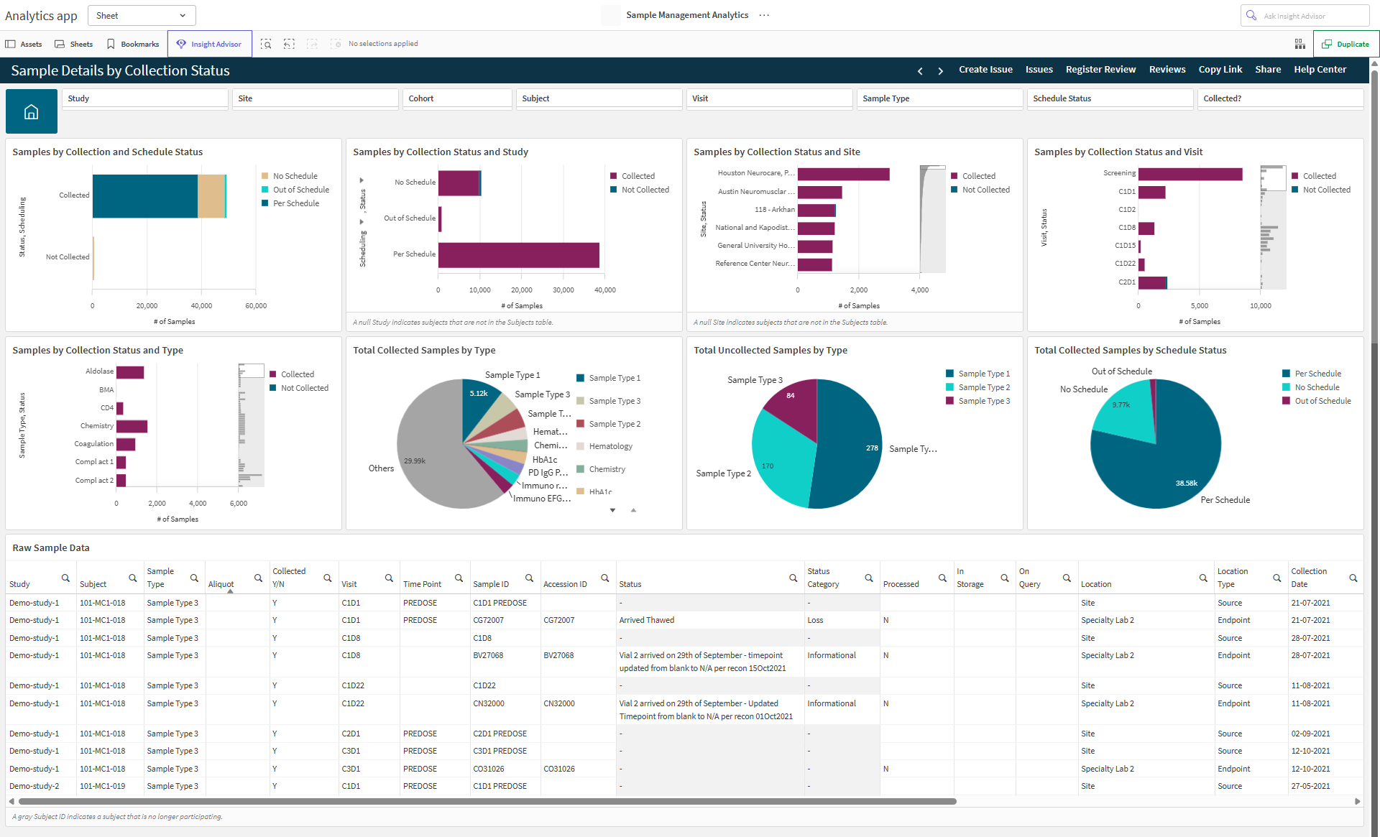This screenshot has height=837, width=1380.
Task: Open the Assets panel
Action: pos(24,44)
